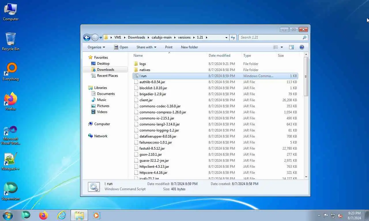Expand the arrow after 1.21 breadcrumb
The height and width of the screenshot is (221, 369).
[x=206, y=37]
